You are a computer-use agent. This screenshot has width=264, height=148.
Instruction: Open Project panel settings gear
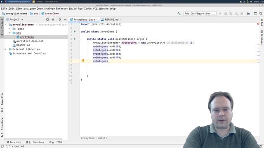click(x=60, y=19)
